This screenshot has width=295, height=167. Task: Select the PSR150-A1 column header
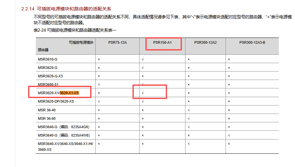click(162, 42)
